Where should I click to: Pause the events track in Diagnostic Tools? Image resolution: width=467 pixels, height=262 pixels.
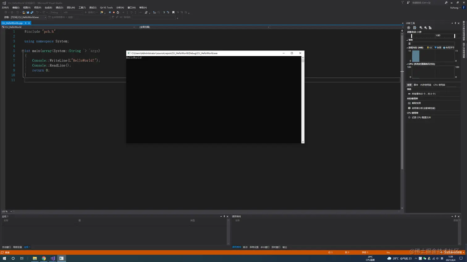[x=410, y=44]
